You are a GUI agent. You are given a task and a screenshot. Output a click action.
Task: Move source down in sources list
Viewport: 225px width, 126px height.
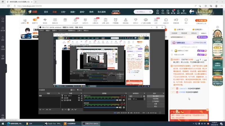(75, 109)
